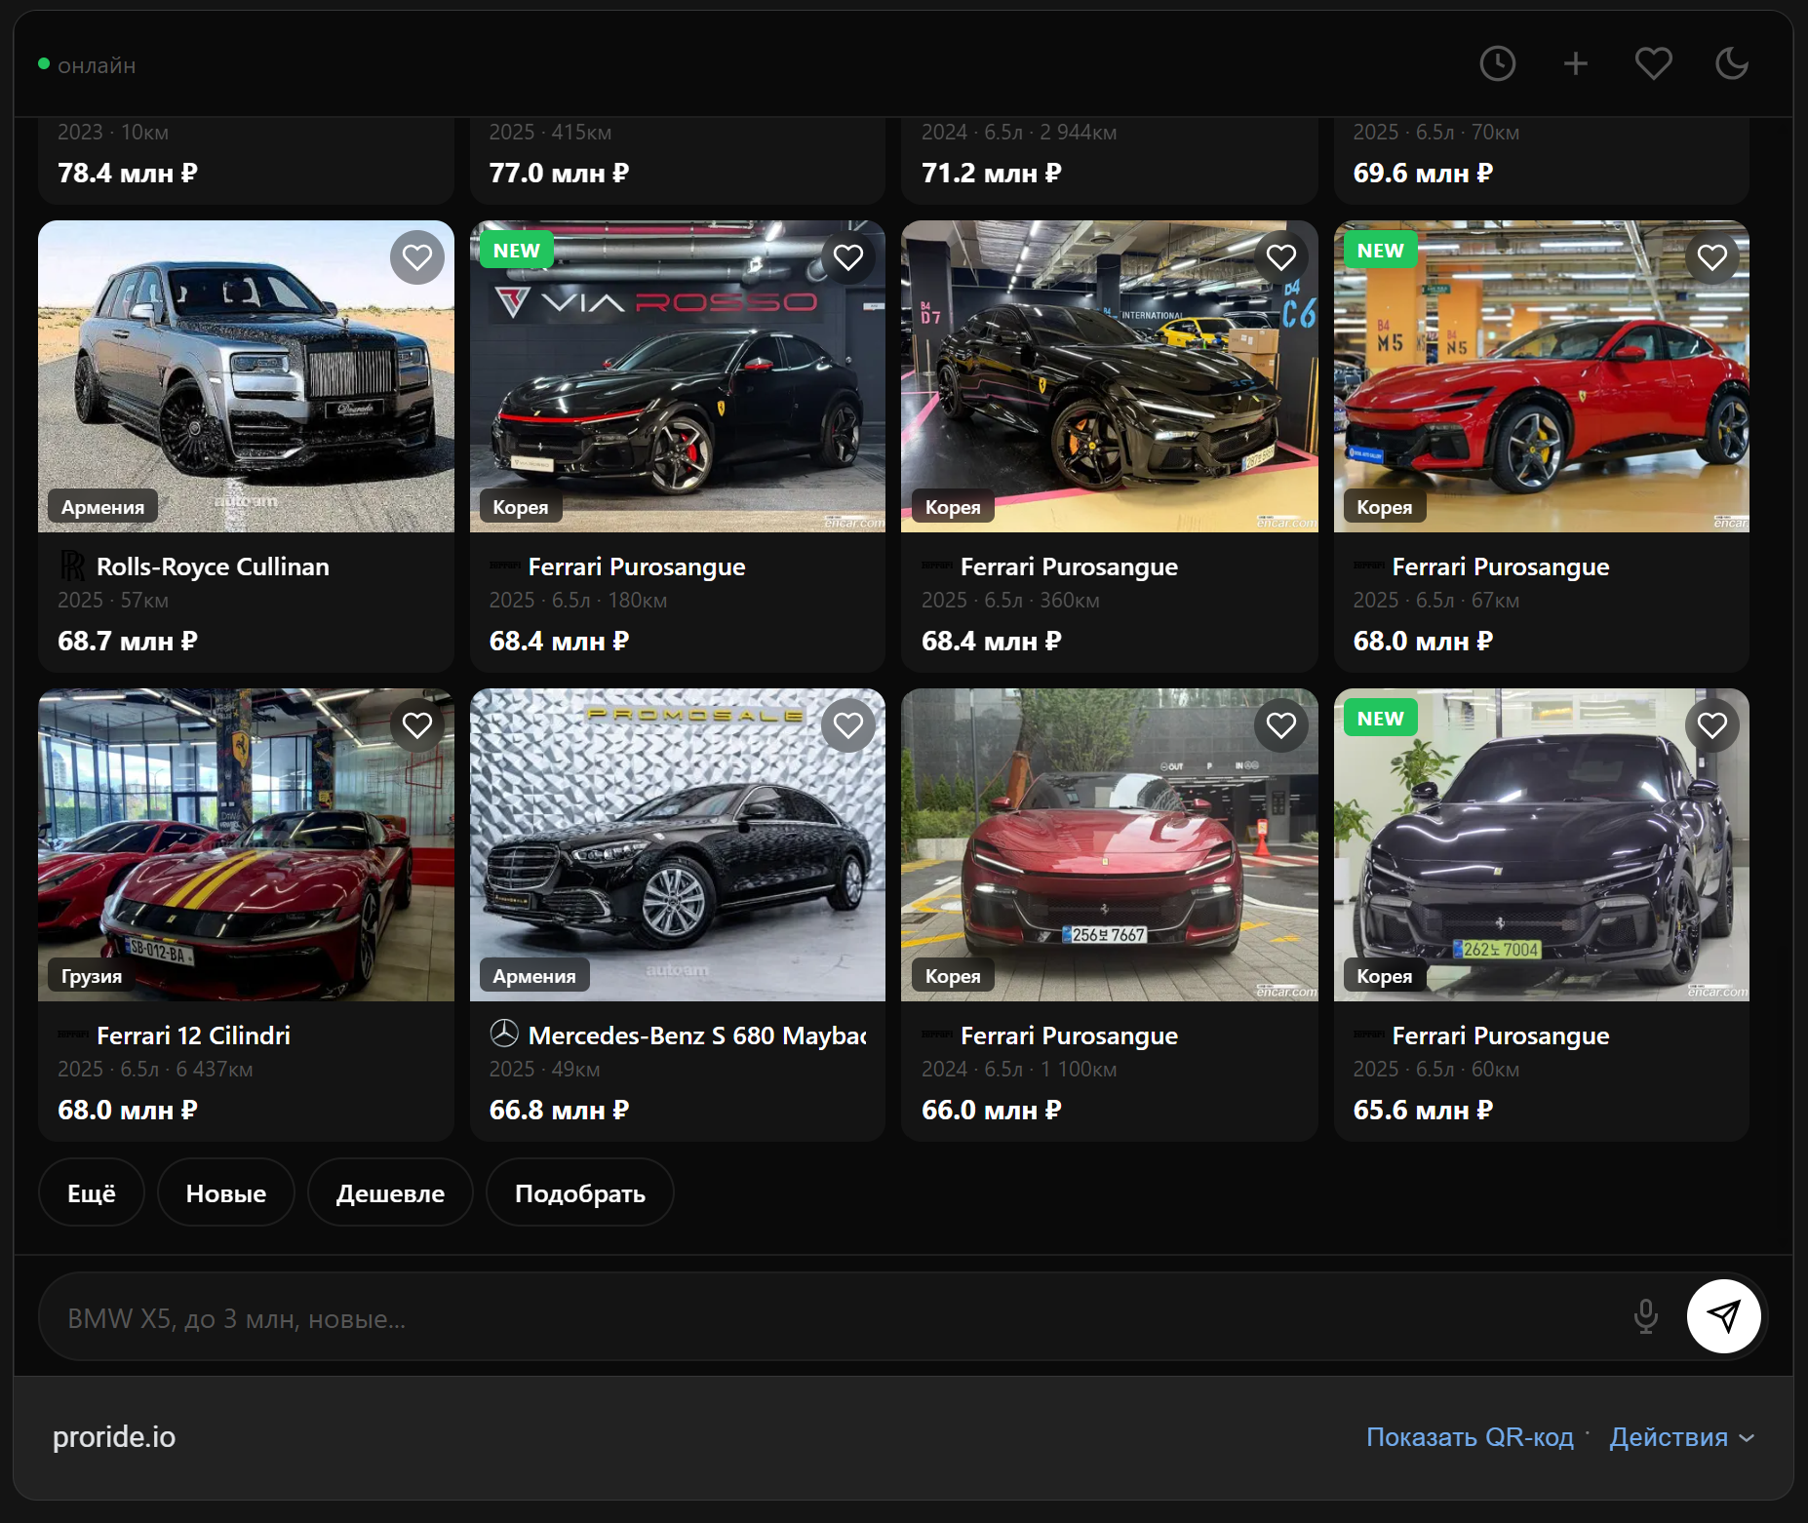The image size is (1808, 1523).
Task: Click the Ещё chip button
Action: coord(92,1192)
